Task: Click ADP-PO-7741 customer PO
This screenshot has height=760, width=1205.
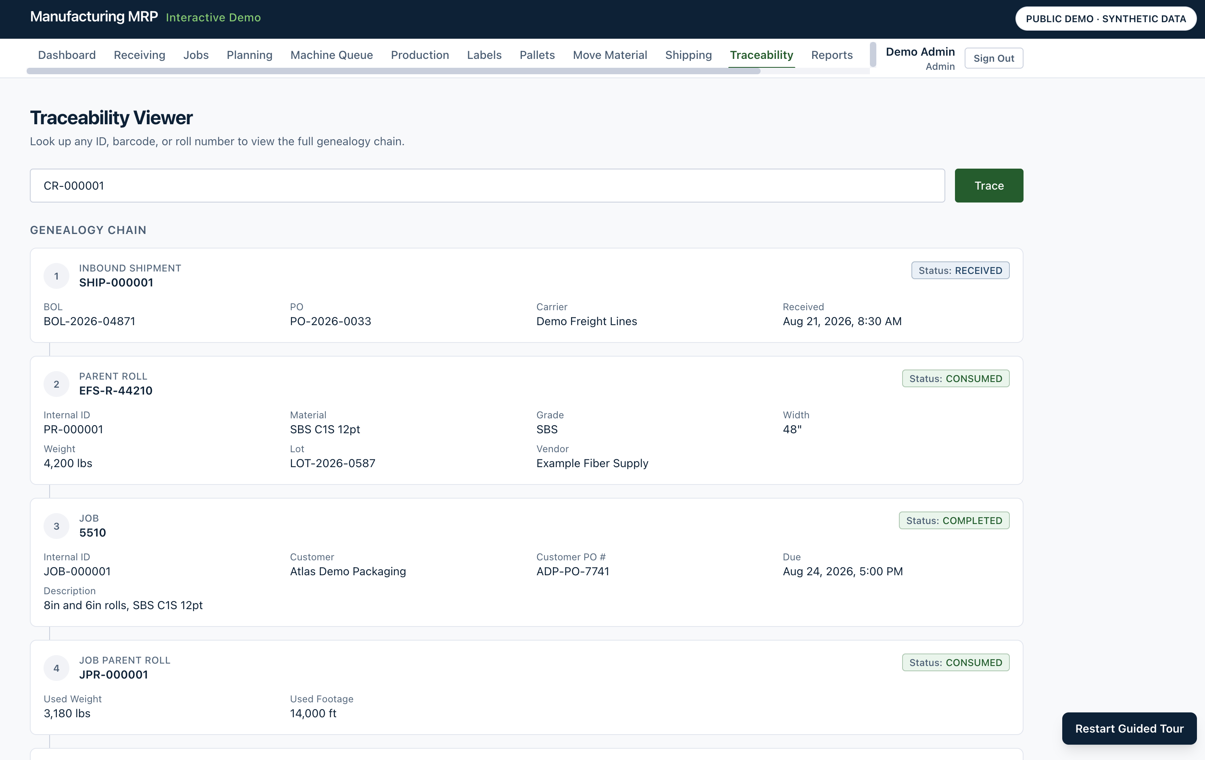Action: coord(573,571)
